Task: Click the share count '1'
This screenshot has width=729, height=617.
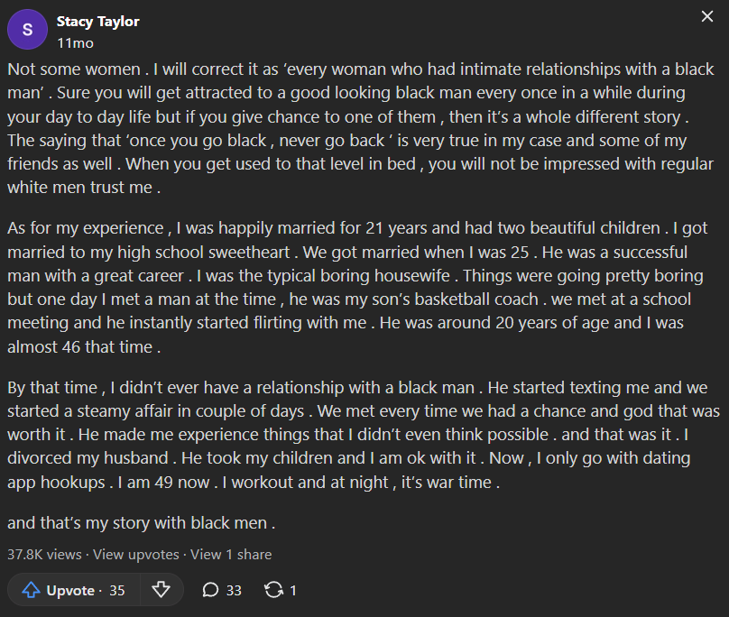Action: 293,591
